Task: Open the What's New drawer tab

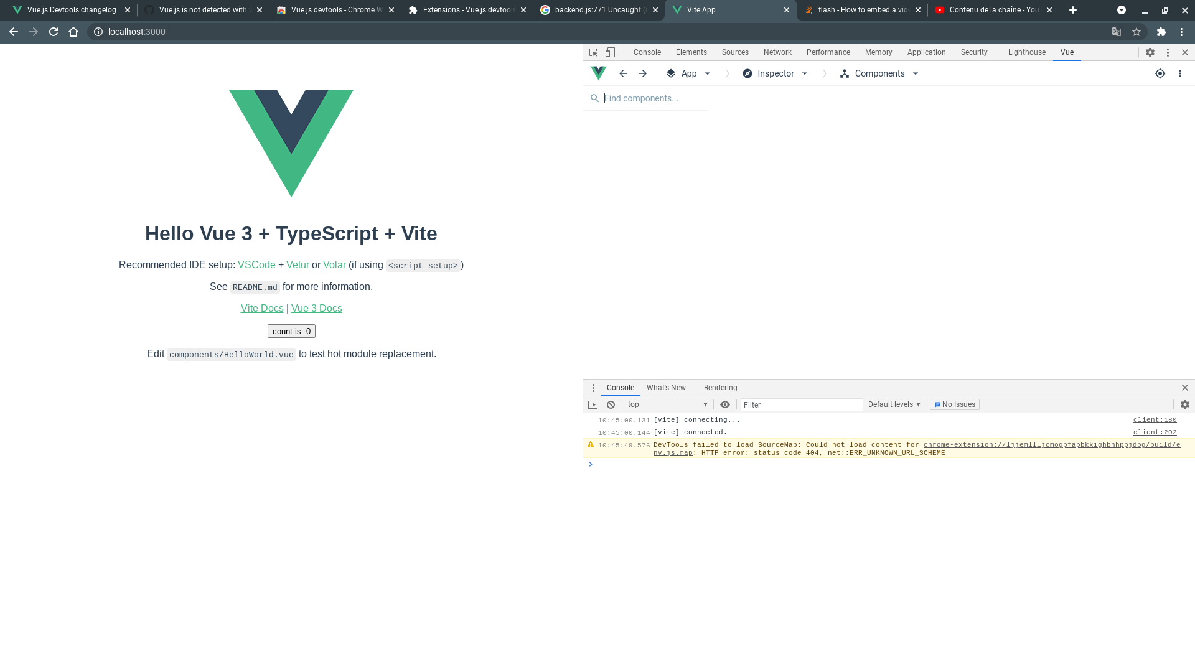Action: coord(666,388)
